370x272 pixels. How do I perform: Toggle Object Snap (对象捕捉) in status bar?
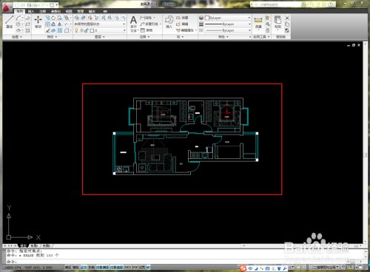pos(102,268)
